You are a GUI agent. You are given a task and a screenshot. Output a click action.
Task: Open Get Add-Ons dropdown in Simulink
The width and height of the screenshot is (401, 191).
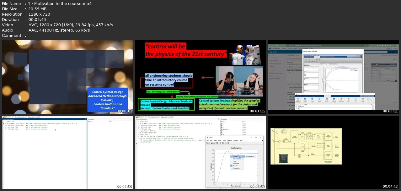pyautogui.click(x=298, y=100)
